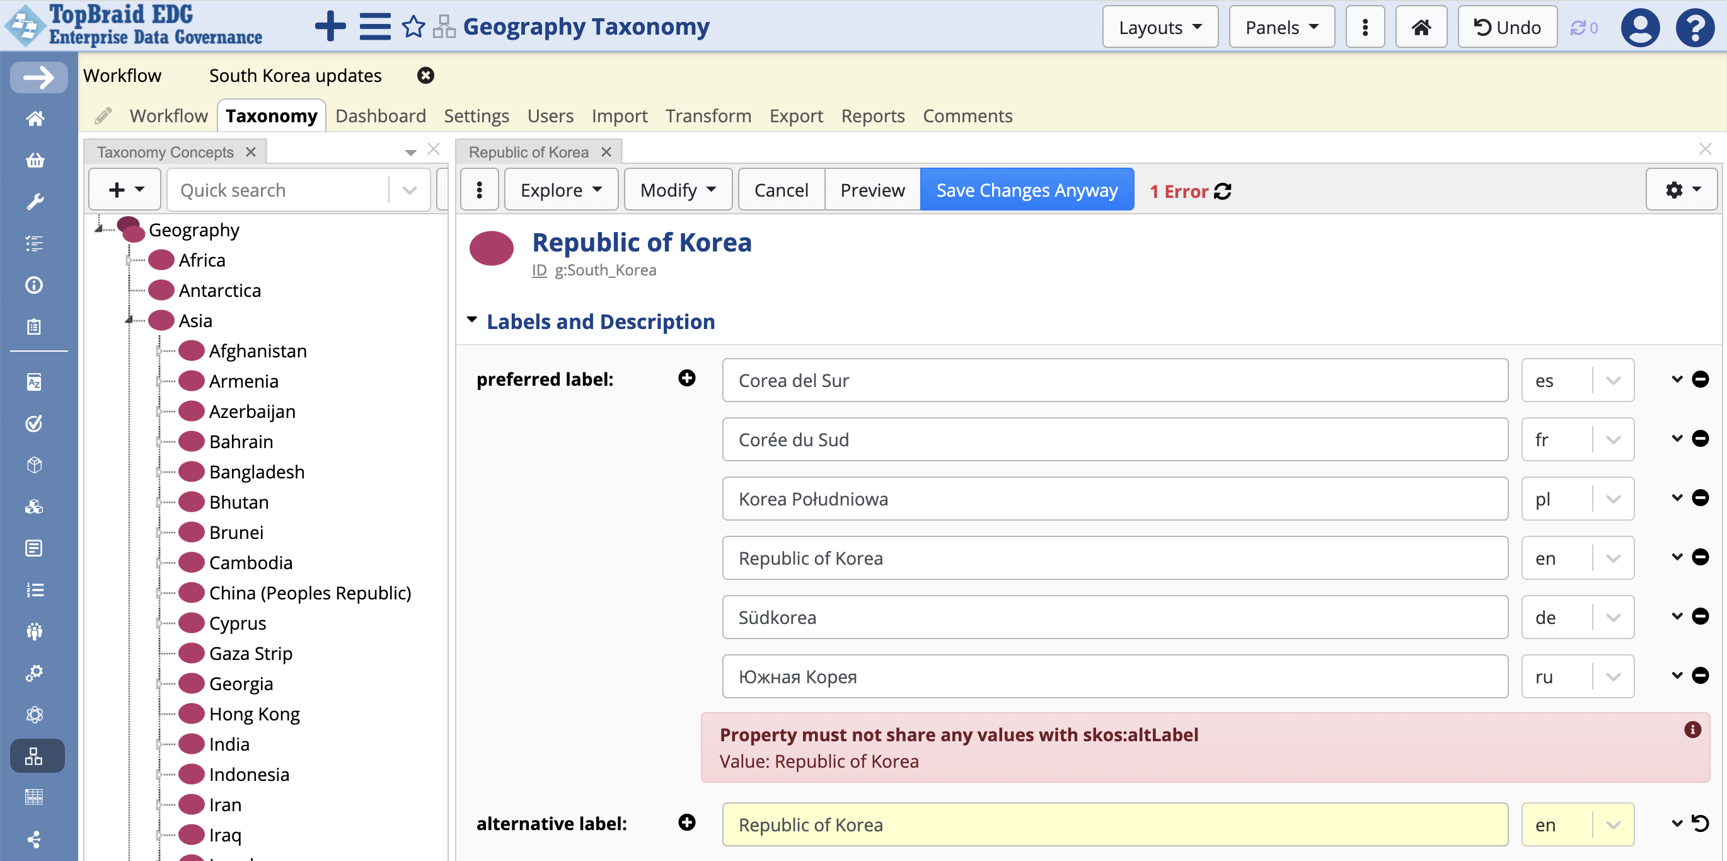Click the sidebar home icon
This screenshot has width=1727, height=861.
coord(35,118)
